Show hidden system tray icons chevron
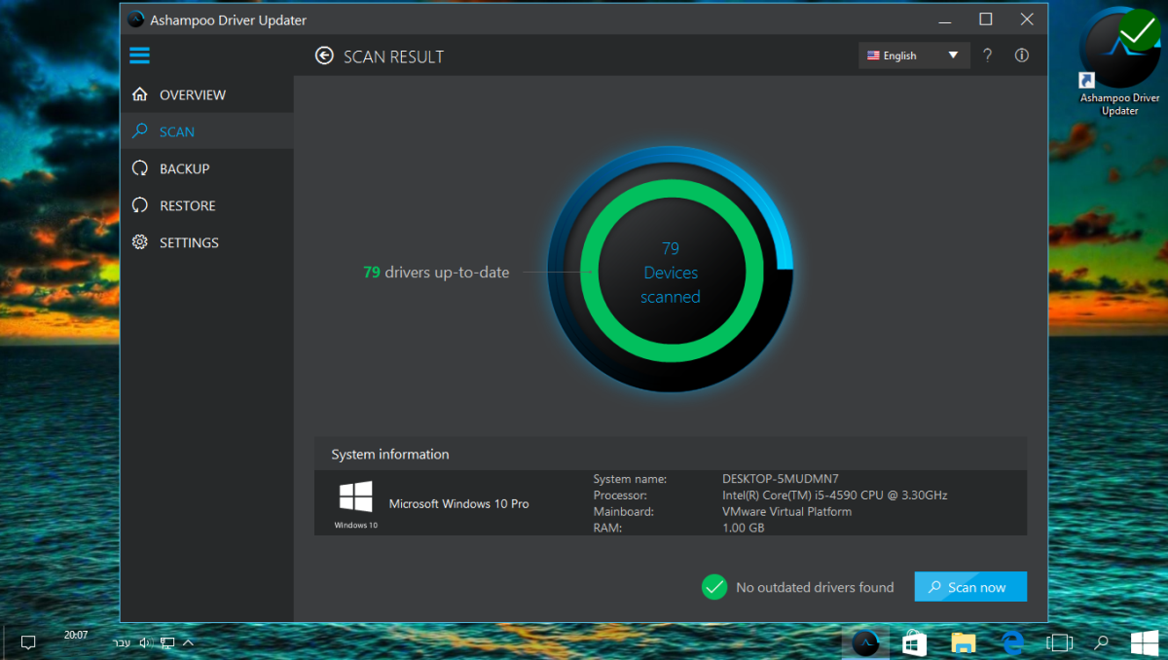Image resolution: width=1168 pixels, height=660 pixels. tap(188, 642)
